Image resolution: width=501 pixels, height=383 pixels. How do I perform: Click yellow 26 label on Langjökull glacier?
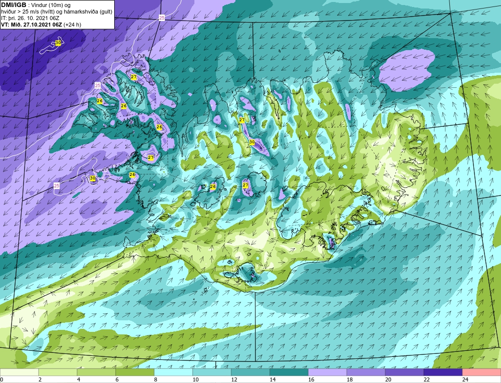213,186
